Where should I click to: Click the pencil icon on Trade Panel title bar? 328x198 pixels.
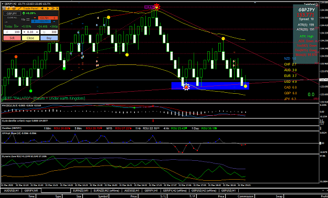(19, 8)
